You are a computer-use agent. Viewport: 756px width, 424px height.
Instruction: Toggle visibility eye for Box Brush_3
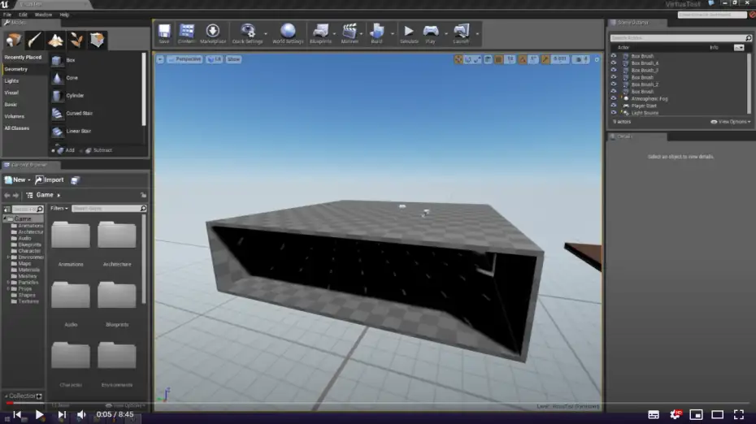click(x=613, y=71)
